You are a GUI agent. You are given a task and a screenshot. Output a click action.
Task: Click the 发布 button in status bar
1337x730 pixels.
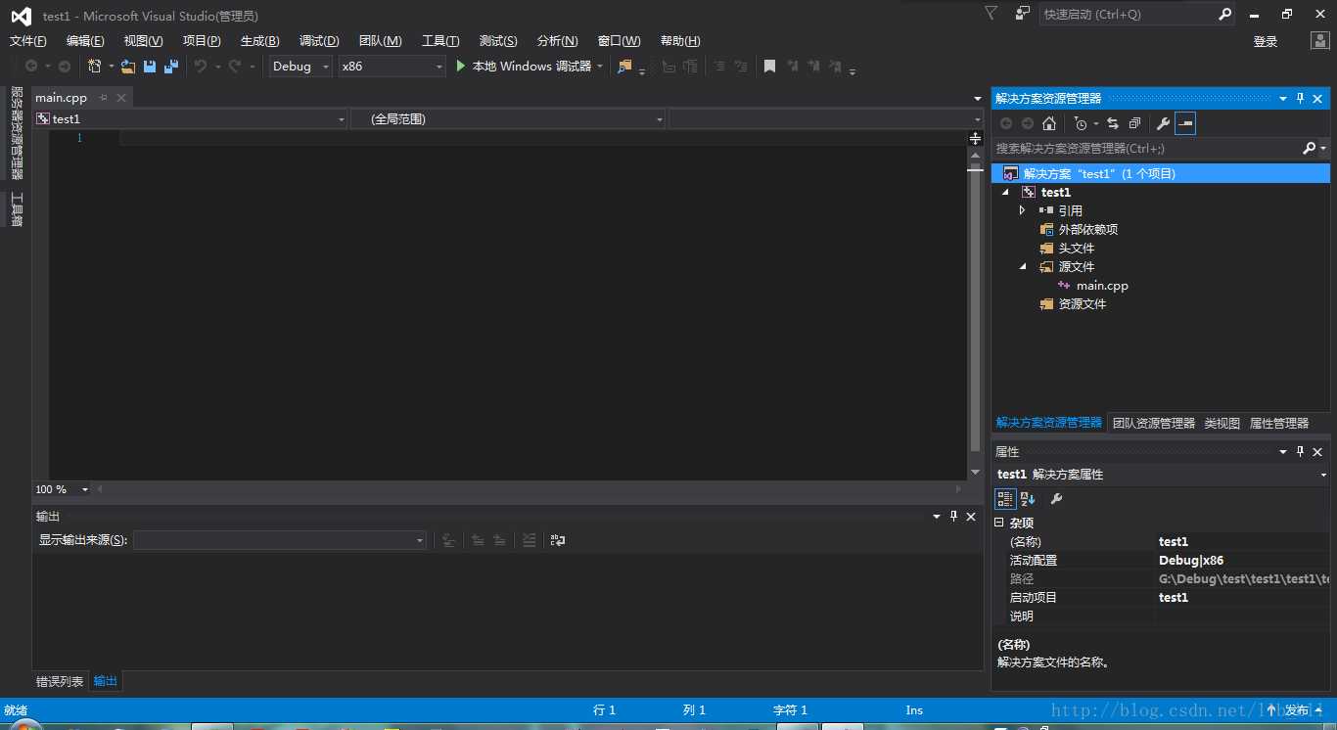tap(1296, 710)
